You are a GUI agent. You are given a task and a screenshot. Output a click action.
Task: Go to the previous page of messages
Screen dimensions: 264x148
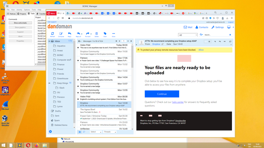click(119, 41)
